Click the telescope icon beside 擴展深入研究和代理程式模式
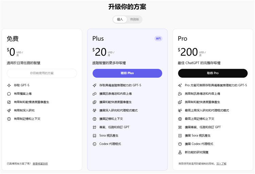 pyautogui.click(x=95, y=110)
